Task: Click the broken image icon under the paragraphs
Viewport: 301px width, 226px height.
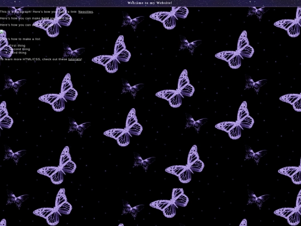Action: (x=2, y=32)
